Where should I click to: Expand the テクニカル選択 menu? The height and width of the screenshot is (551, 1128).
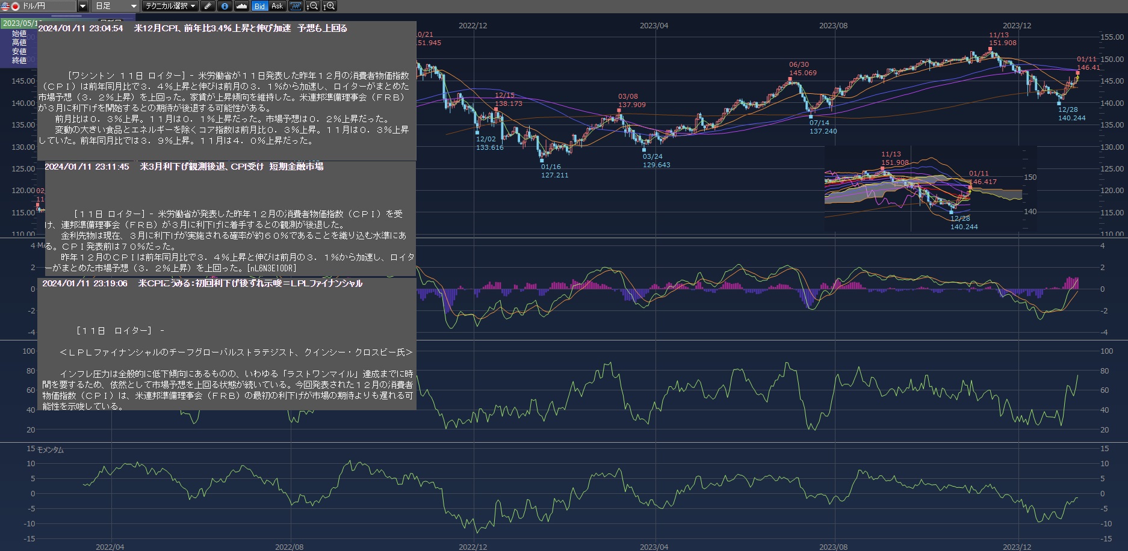tap(170, 6)
